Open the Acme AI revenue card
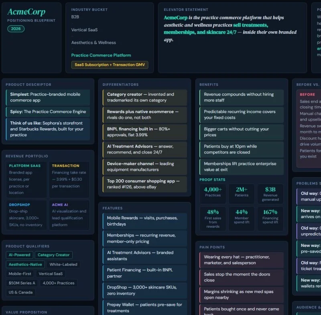Screen dimensions: 321x315 tap(69, 215)
